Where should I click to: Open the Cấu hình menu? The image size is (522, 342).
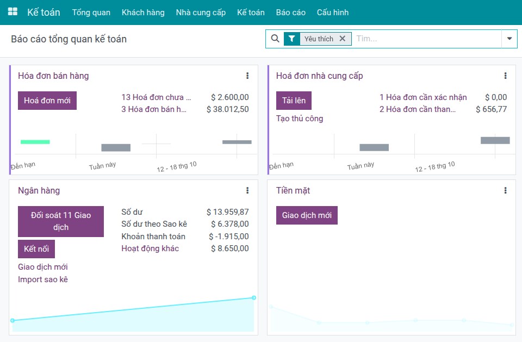333,13
